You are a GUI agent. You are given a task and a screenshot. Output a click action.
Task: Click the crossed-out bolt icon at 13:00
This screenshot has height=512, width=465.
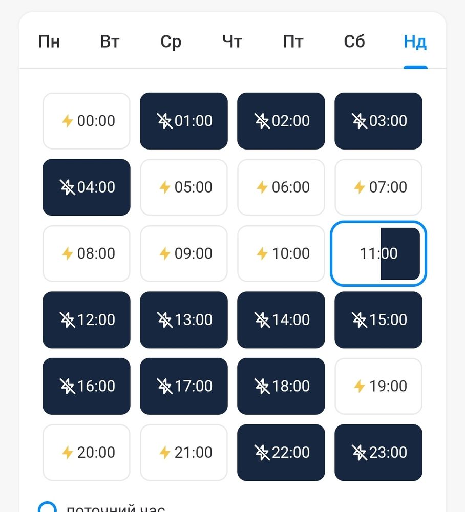164,320
